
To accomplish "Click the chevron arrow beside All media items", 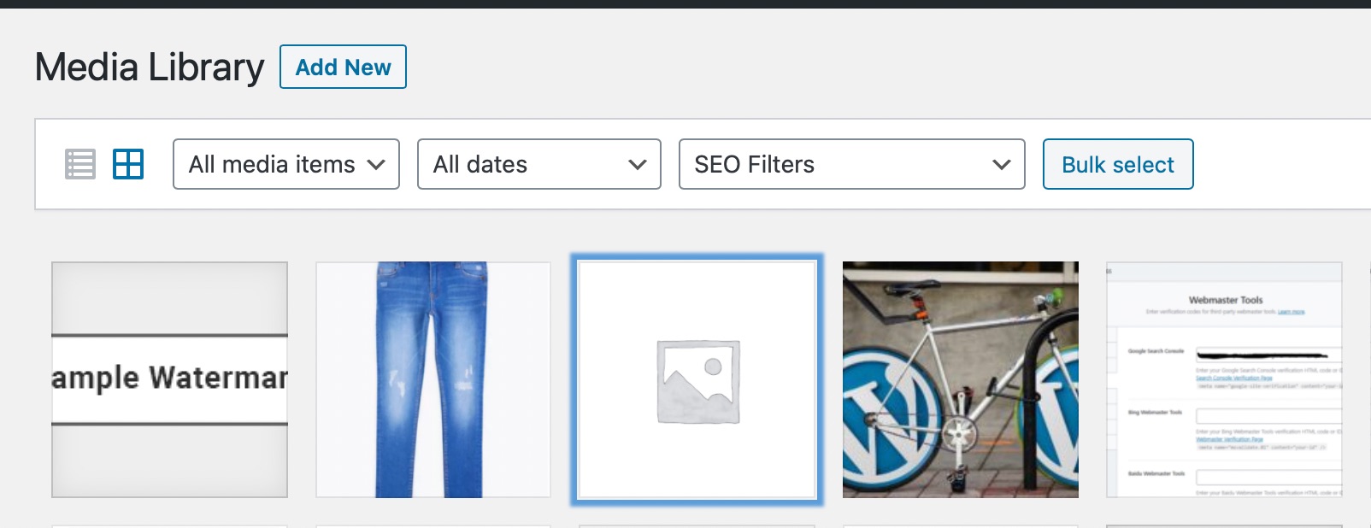I will 376,165.
